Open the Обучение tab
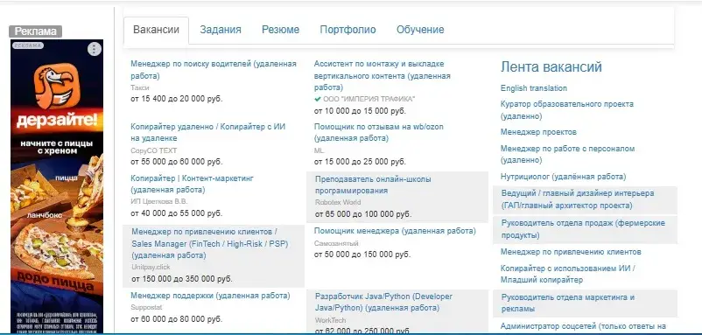 [x=420, y=30]
